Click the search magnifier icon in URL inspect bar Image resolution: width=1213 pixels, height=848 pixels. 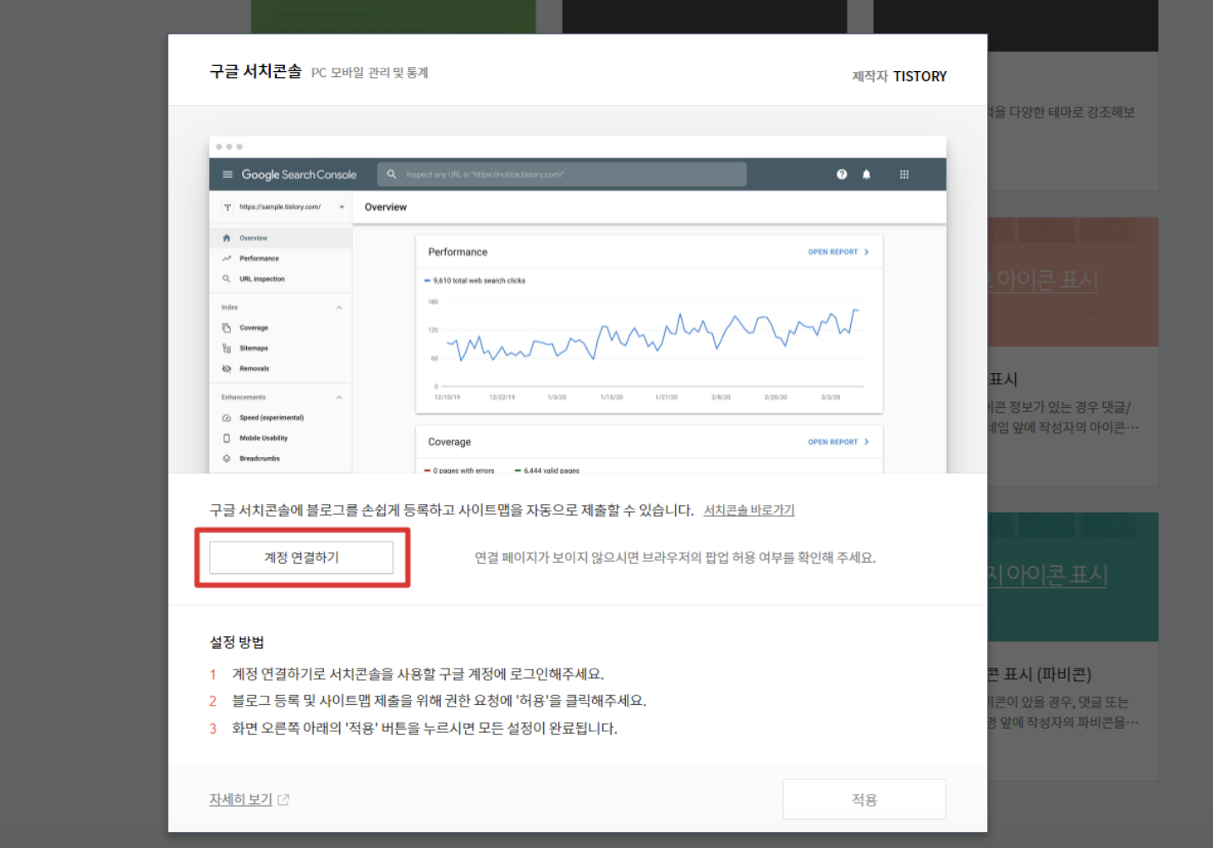[x=392, y=174]
